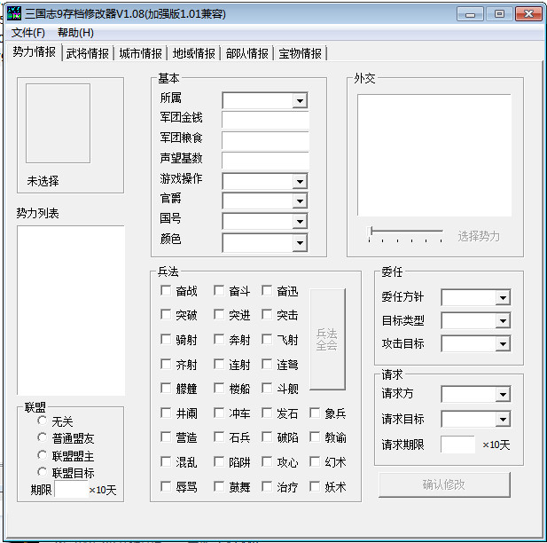Viewport: 547px width, 543px height.
Task: Click the 声望基数 input field
Action: pyautogui.click(x=265, y=161)
